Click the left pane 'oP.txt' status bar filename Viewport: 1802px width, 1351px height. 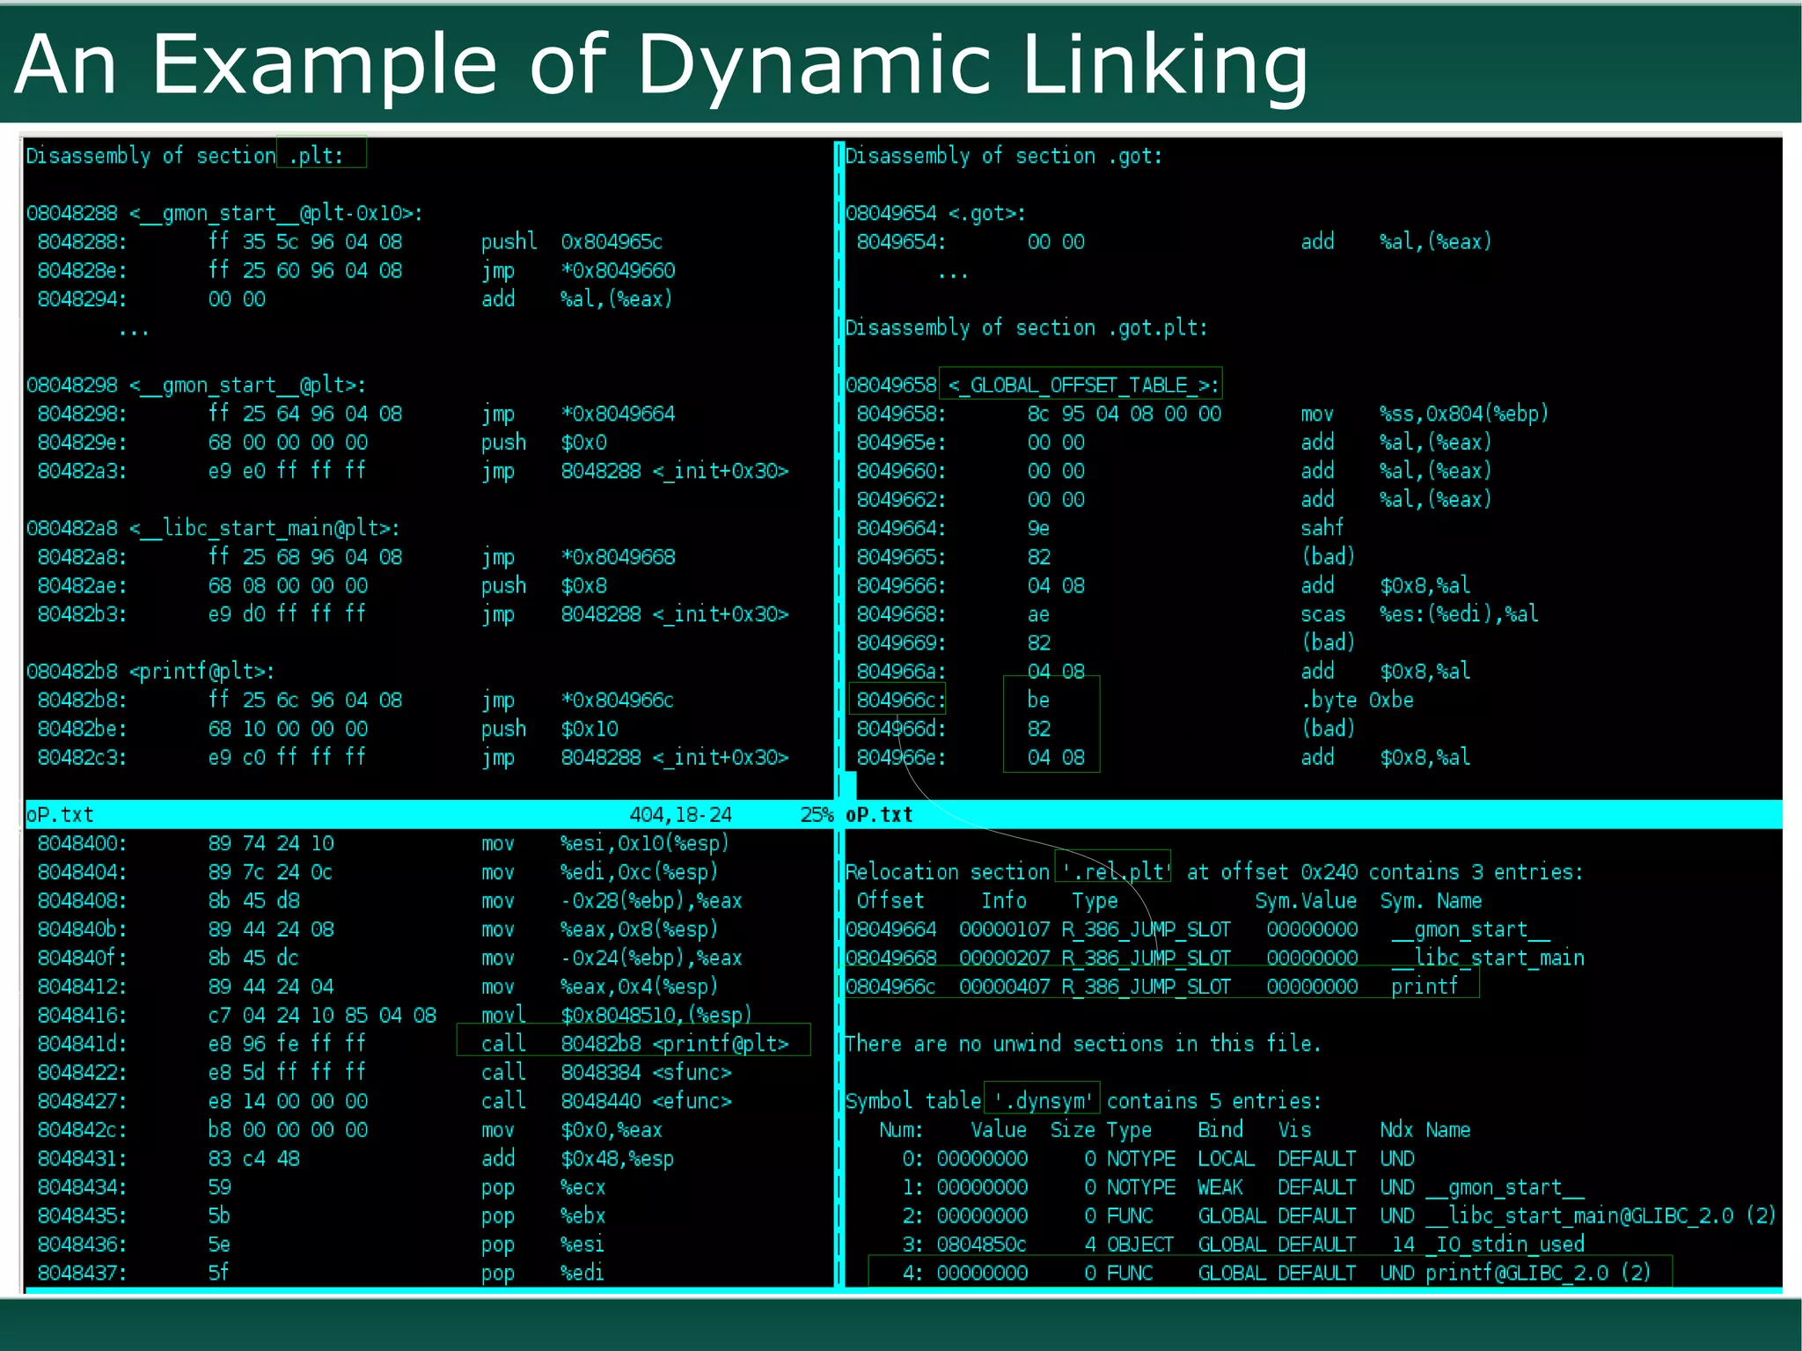[x=60, y=814]
